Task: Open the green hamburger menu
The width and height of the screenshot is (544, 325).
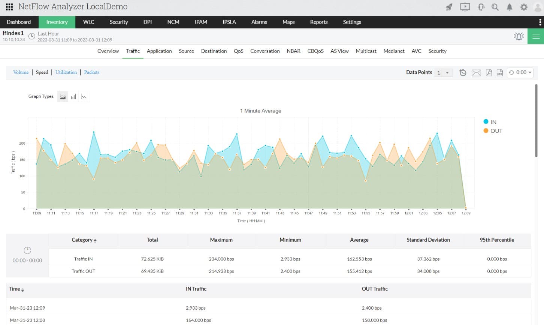Action: pos(536,36)
